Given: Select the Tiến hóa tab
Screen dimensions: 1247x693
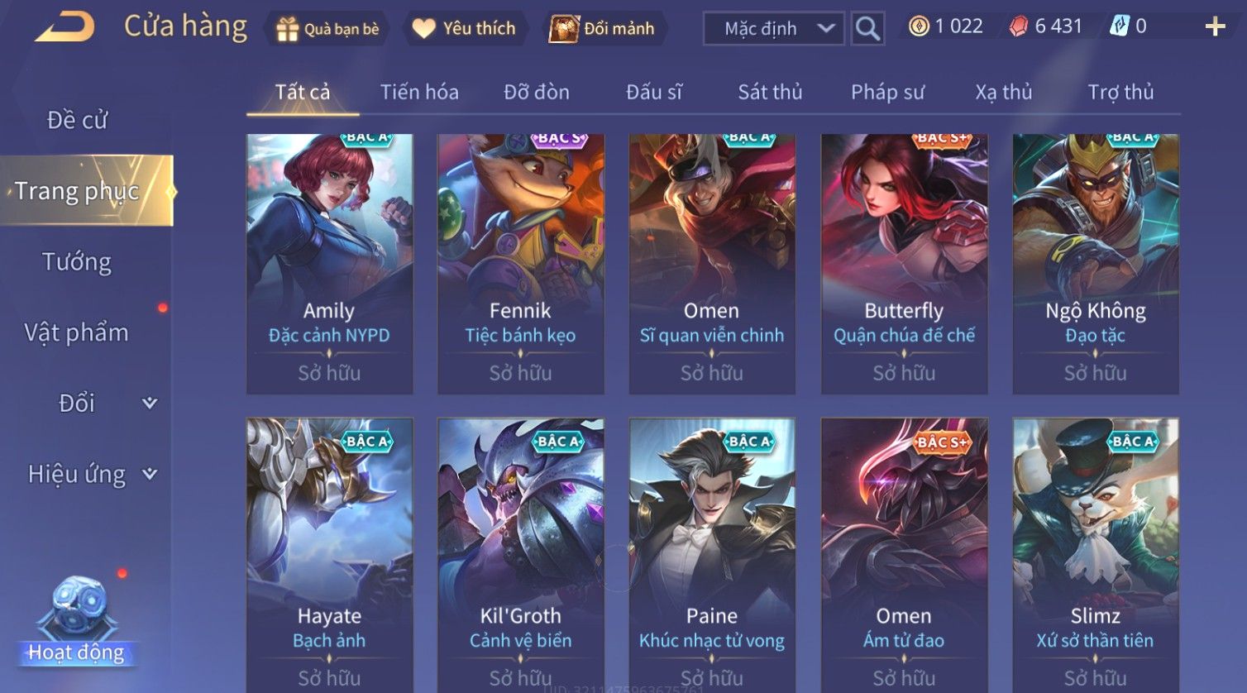Looking at the screenshot, I should 419,92.
